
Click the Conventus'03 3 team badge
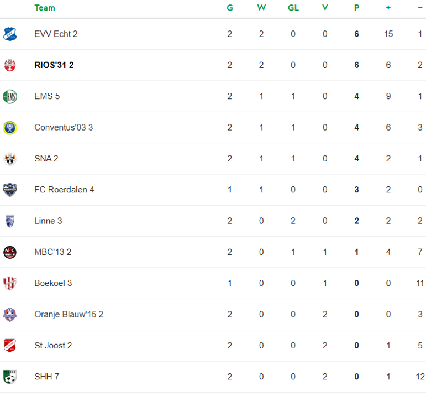coord(10,128)
